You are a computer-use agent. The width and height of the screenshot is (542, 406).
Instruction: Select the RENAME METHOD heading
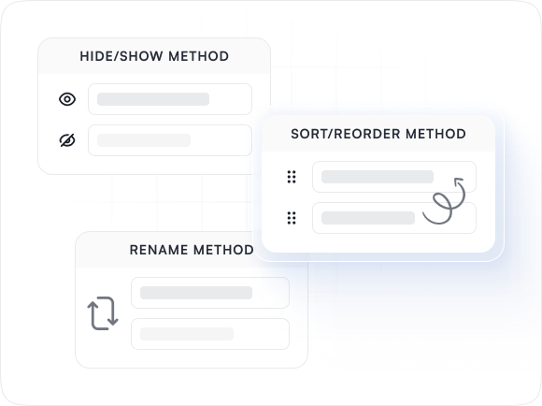tap(192, 250)
